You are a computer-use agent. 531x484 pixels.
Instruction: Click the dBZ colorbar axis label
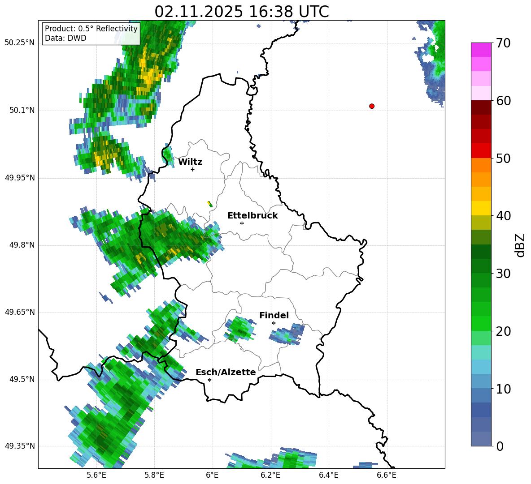pyautogui.click(x=521, y=245)
